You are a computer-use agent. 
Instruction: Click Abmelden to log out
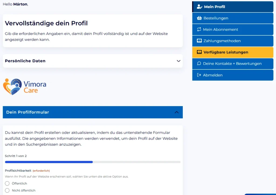coord(233,75)
